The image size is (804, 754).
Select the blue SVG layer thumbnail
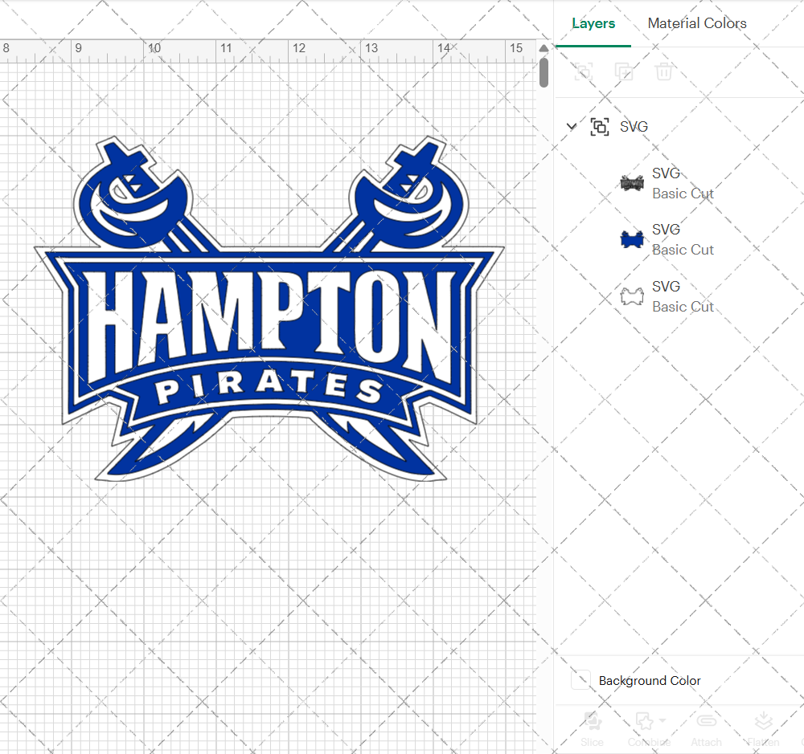tap(632, 239)
